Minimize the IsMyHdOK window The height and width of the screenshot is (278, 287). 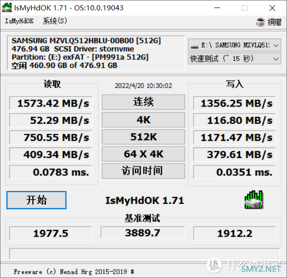coord(217,8)
